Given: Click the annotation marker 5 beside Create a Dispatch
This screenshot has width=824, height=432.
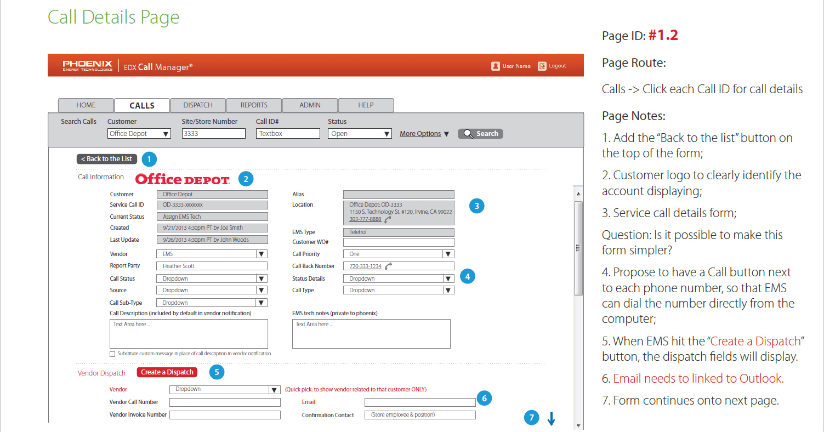Looking at the screenshot, I should point(217,372).
